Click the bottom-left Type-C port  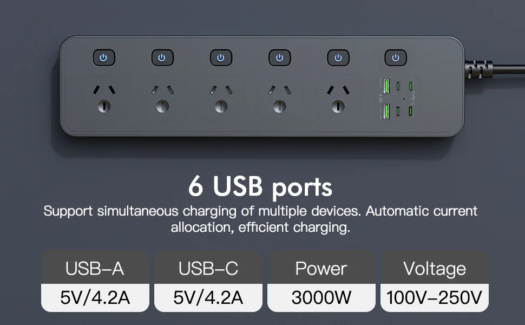[x=398, y=111]
